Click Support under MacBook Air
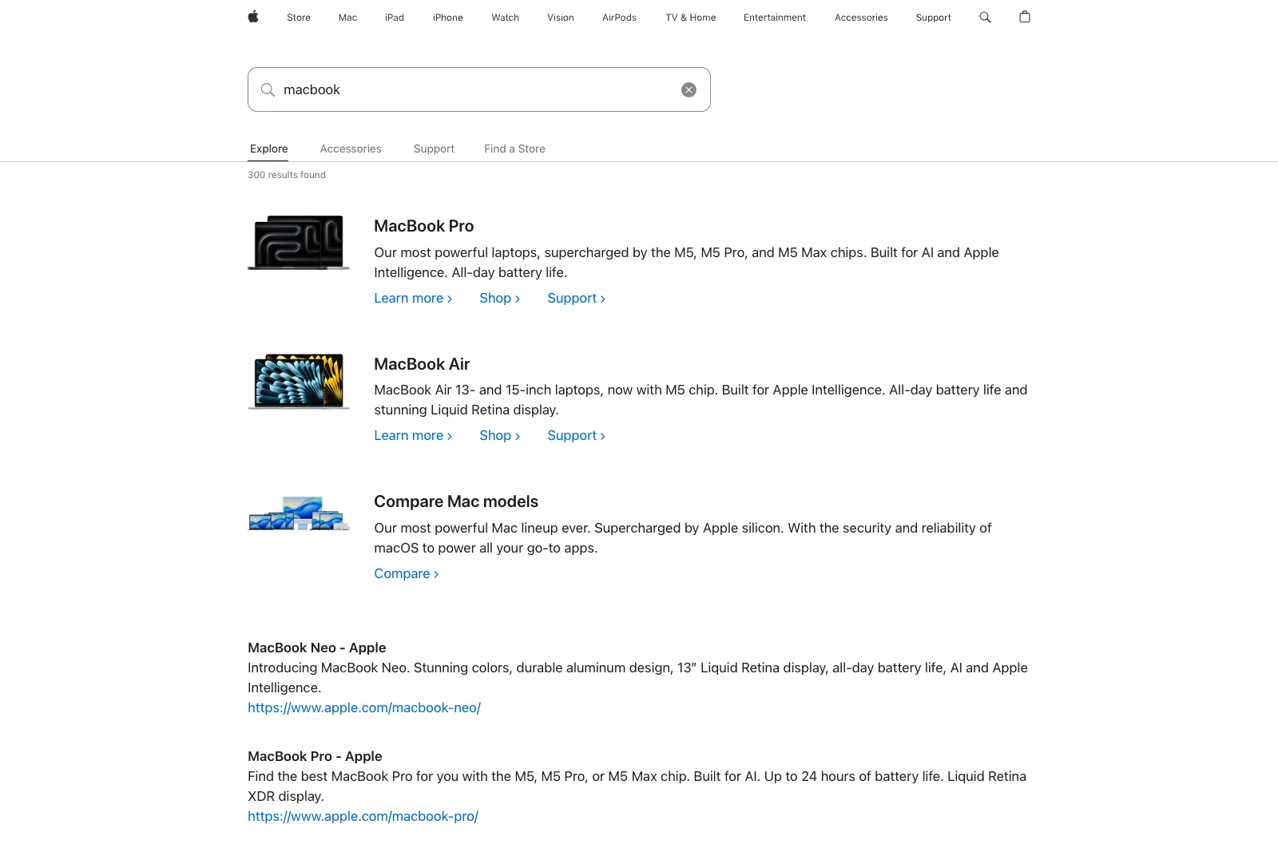This screenshot has height=844, width=1278. click(576, 435)
